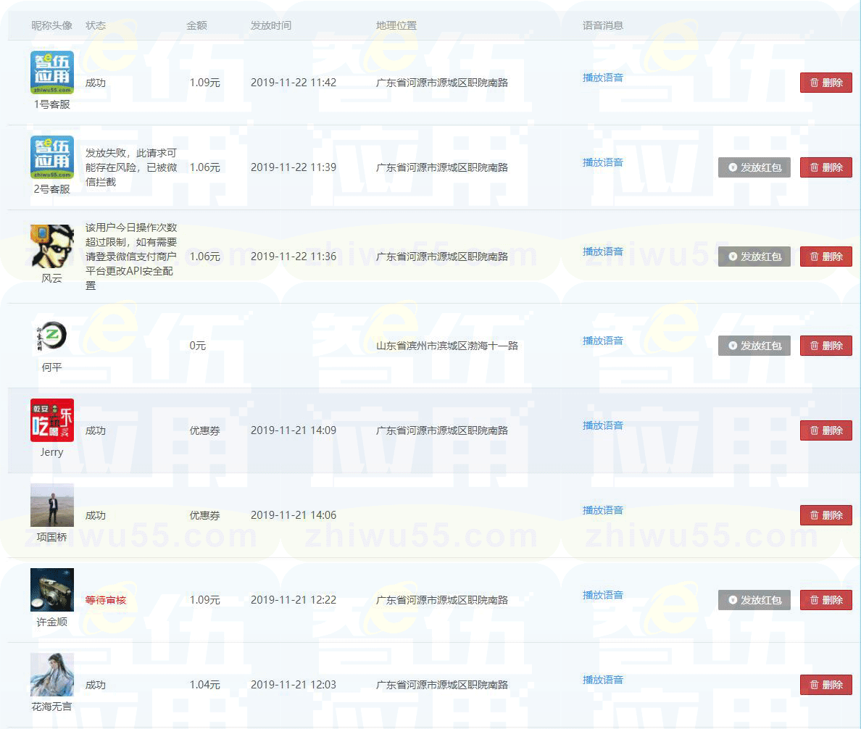Click 何平's circular Z avatar
The height and width of the screenshot is (729, 861).
click(x=52, y=336)
